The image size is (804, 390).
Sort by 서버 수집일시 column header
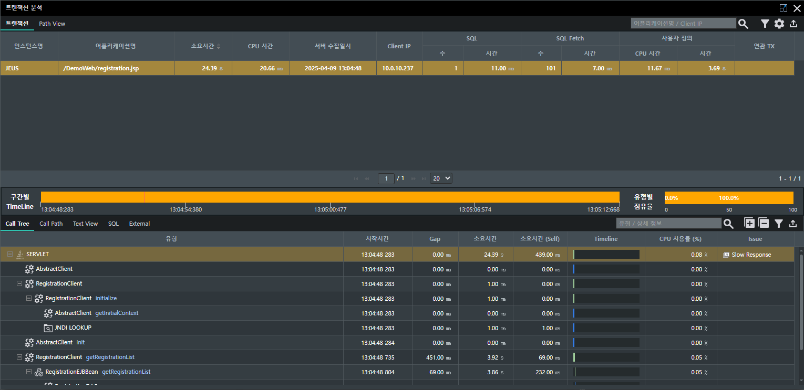[333, 46]
